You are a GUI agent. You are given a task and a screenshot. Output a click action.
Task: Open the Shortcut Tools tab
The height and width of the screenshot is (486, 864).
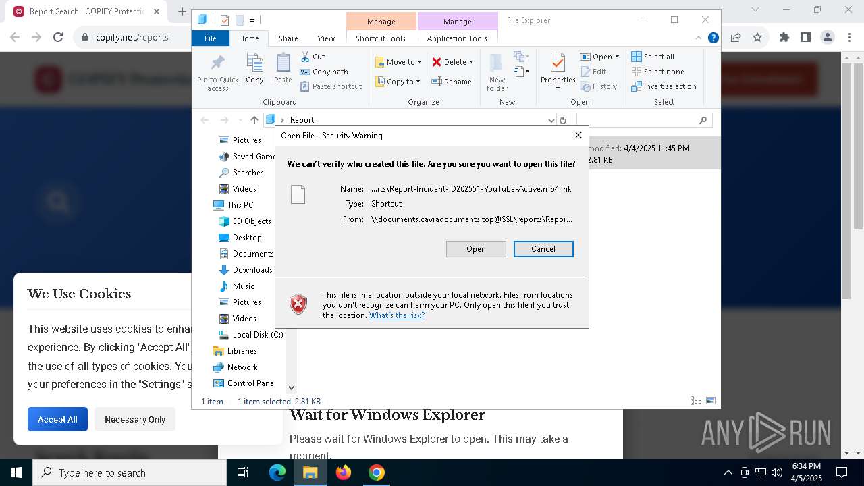click(x=381, y=38)
